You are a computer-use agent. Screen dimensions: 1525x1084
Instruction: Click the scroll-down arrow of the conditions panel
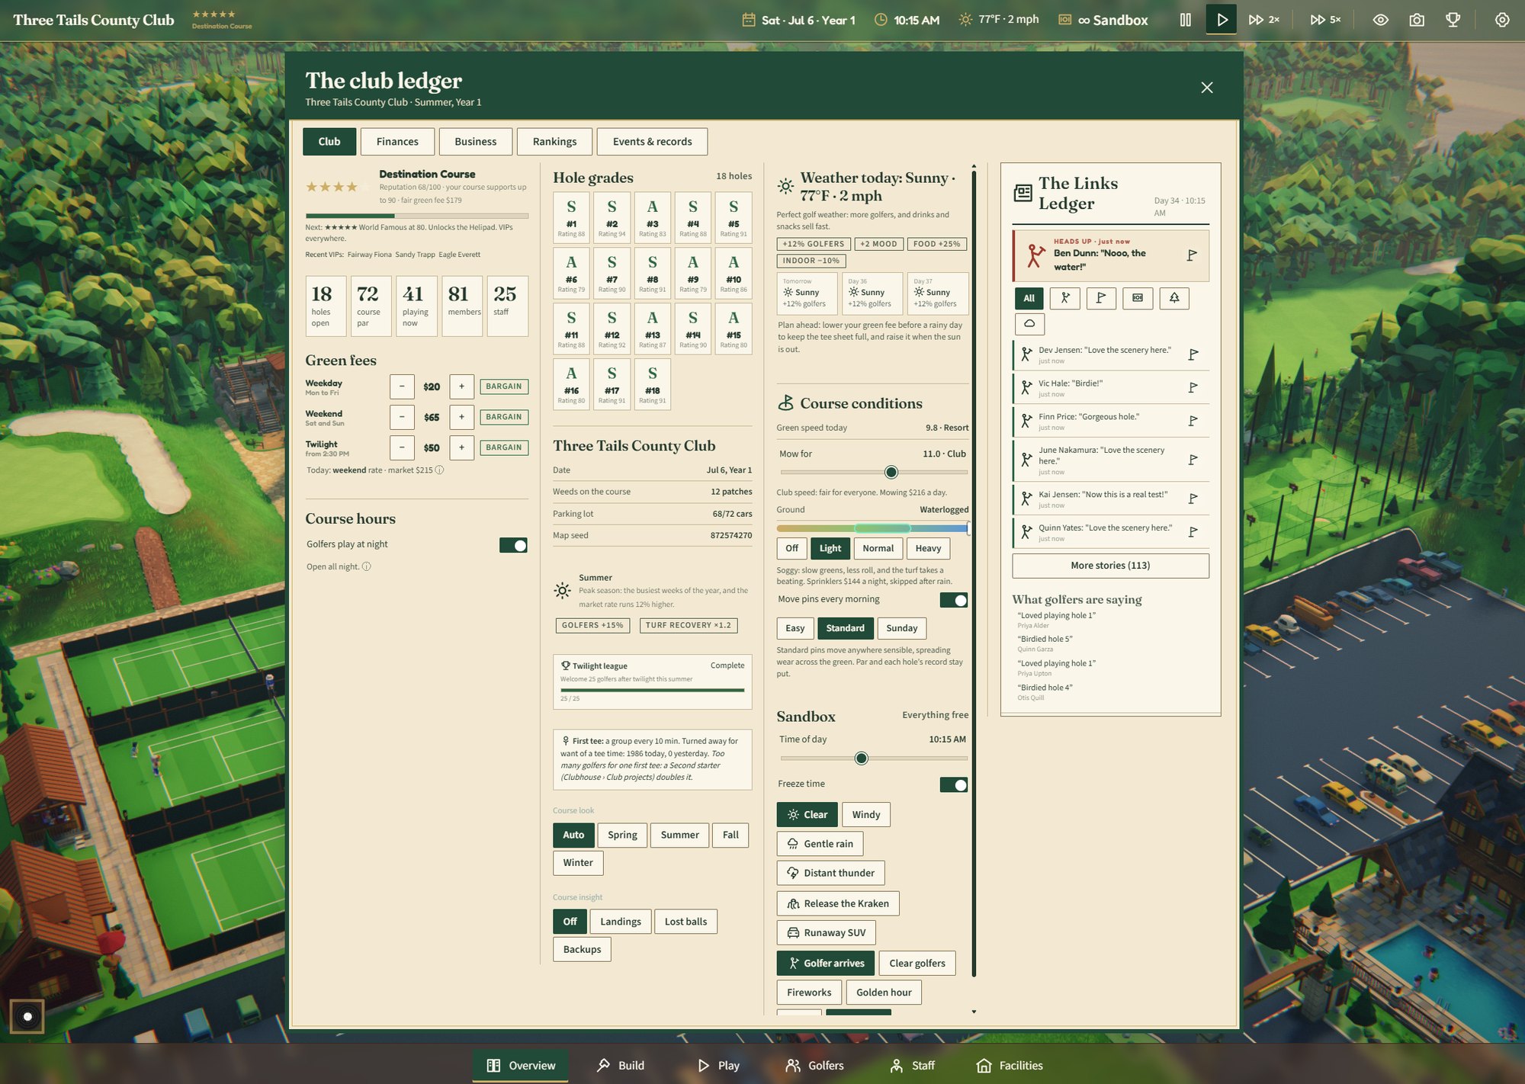point(974,1012)
